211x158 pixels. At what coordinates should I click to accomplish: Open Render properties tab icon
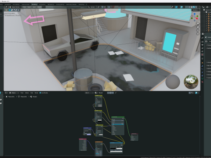point(202,42)
